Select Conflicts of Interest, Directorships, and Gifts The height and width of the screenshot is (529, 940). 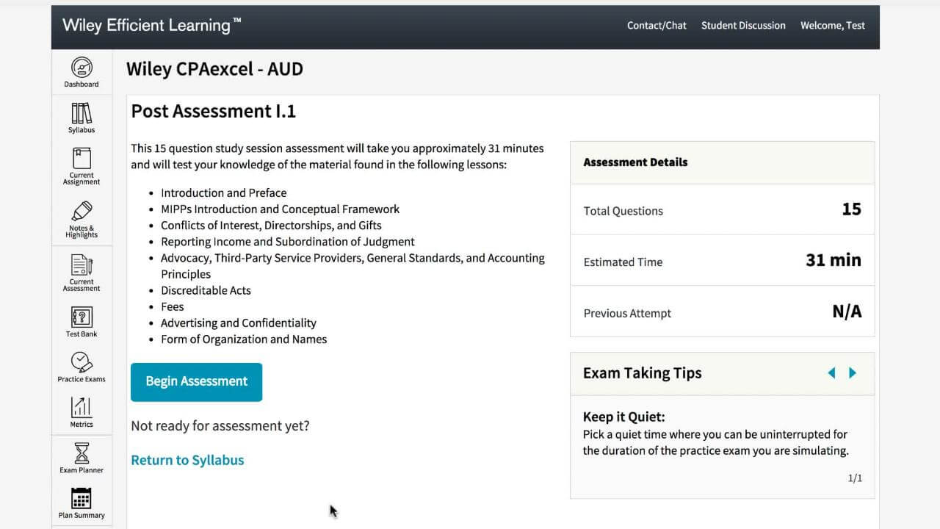[271, 226]
